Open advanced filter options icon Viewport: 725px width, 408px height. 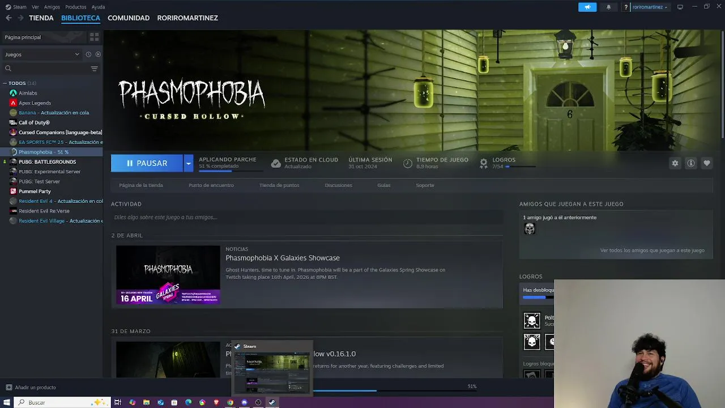click(x=94, y=69)
